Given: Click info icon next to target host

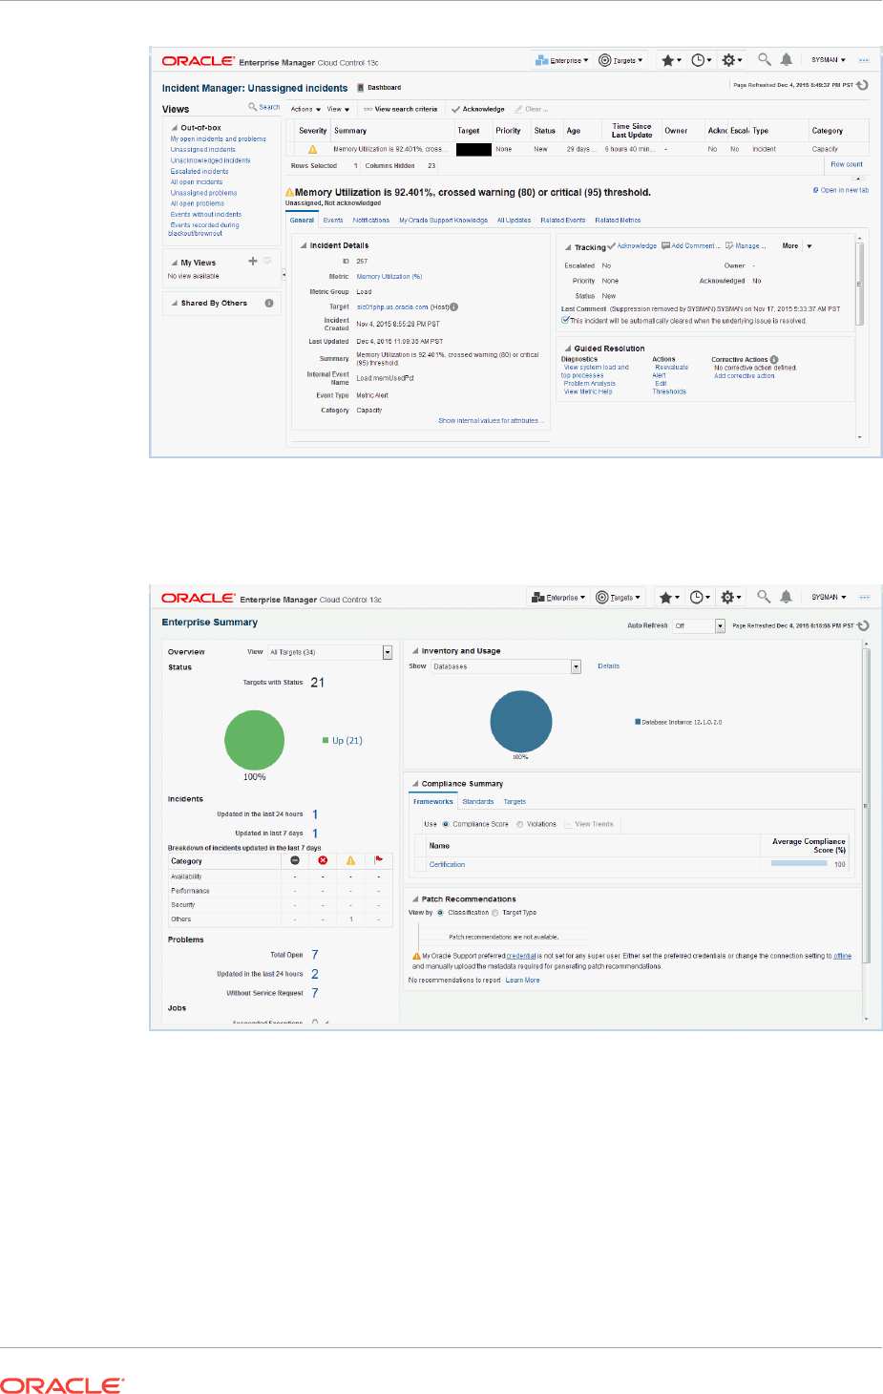Looking at the screenshot, I should (454, 307).
